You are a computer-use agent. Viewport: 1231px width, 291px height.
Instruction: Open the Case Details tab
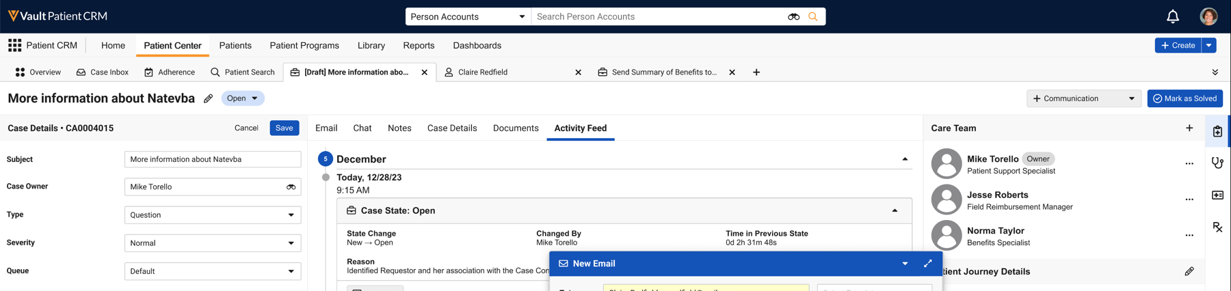click(x=452, y=128)
